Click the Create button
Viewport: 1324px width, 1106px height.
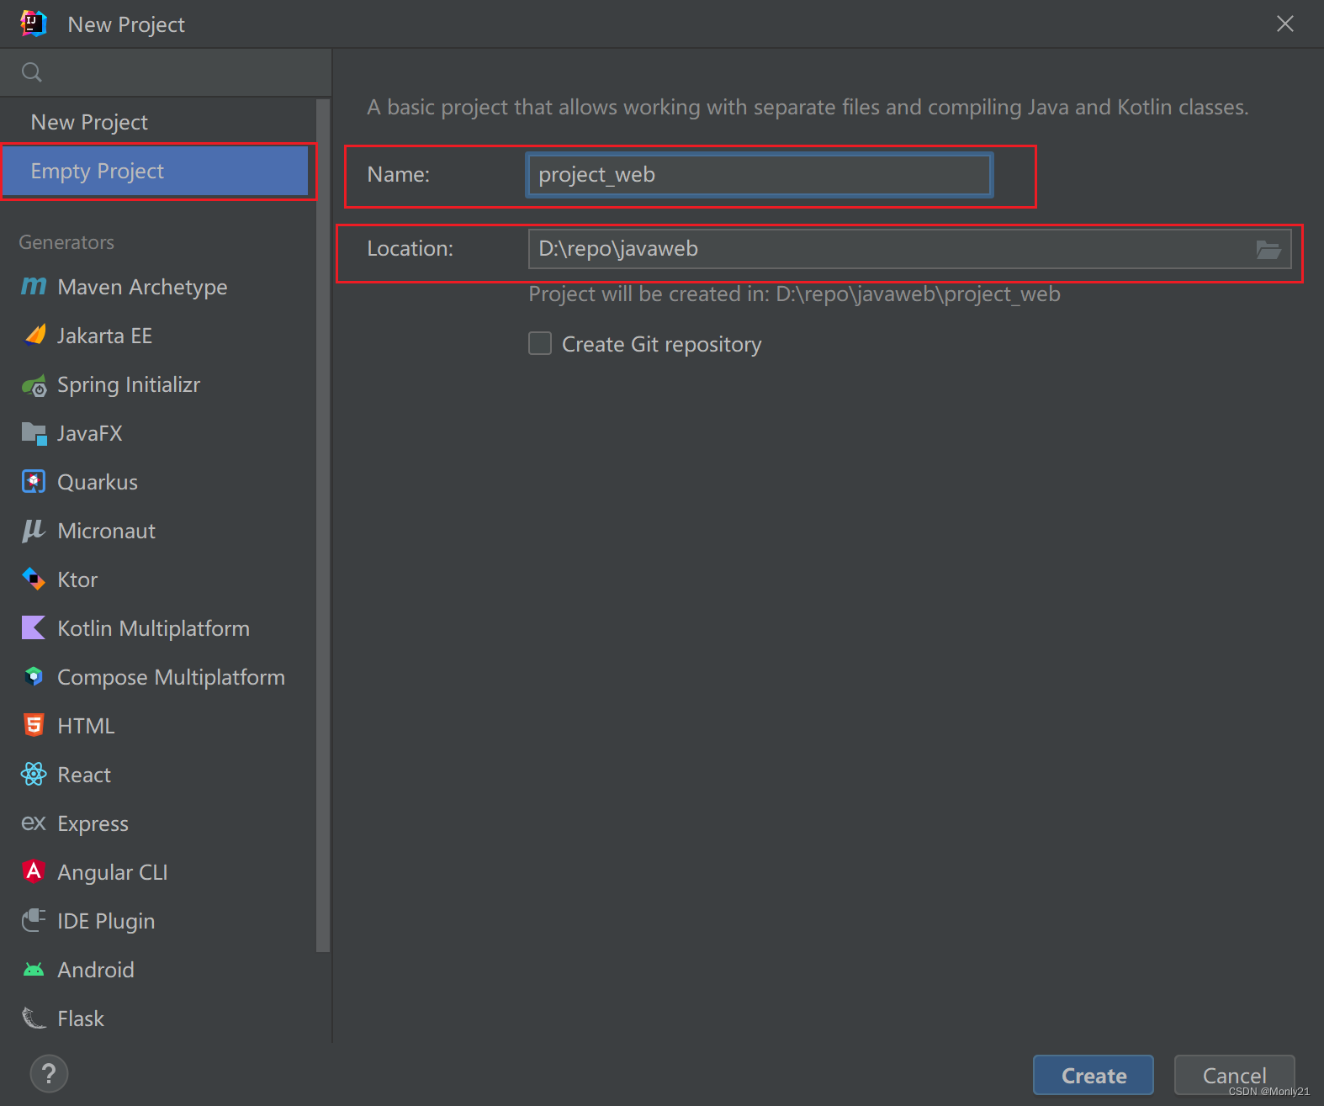point(1094,1075)
